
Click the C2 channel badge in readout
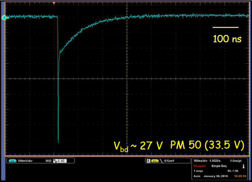click(12, 161)
